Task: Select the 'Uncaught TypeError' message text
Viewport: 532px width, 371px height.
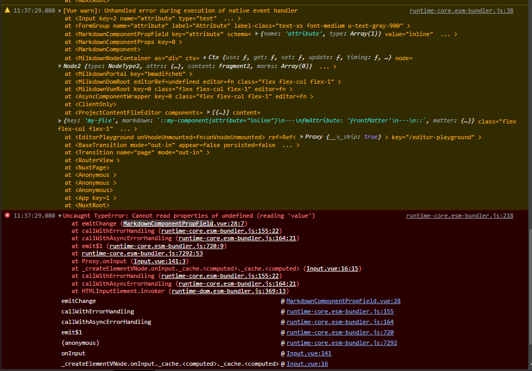Action: click(189, 216)
